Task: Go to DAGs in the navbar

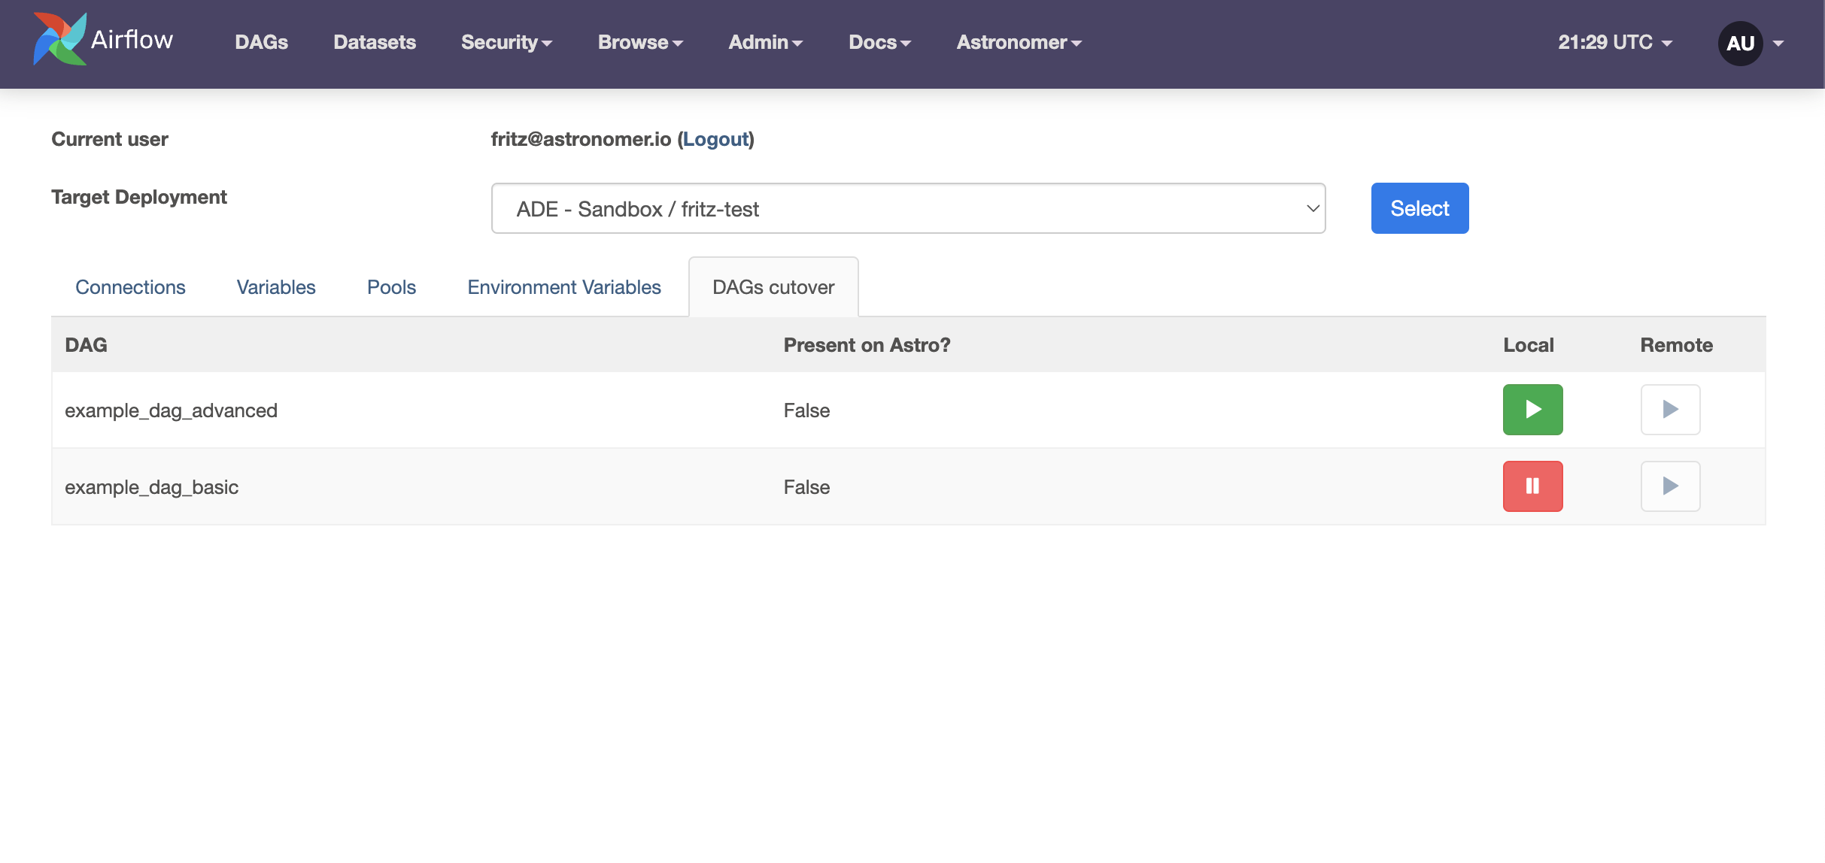Action: [261, 43]
